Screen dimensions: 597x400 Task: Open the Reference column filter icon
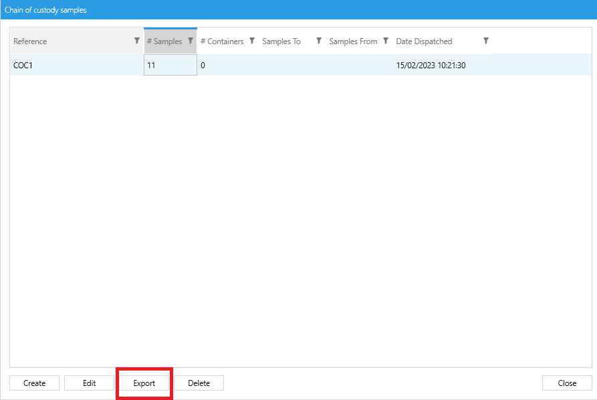pos(136,41)
